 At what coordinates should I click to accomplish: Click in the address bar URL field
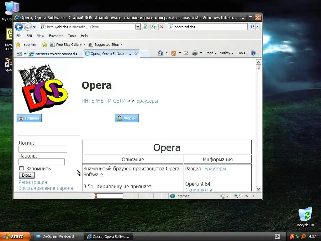[88, 27]
